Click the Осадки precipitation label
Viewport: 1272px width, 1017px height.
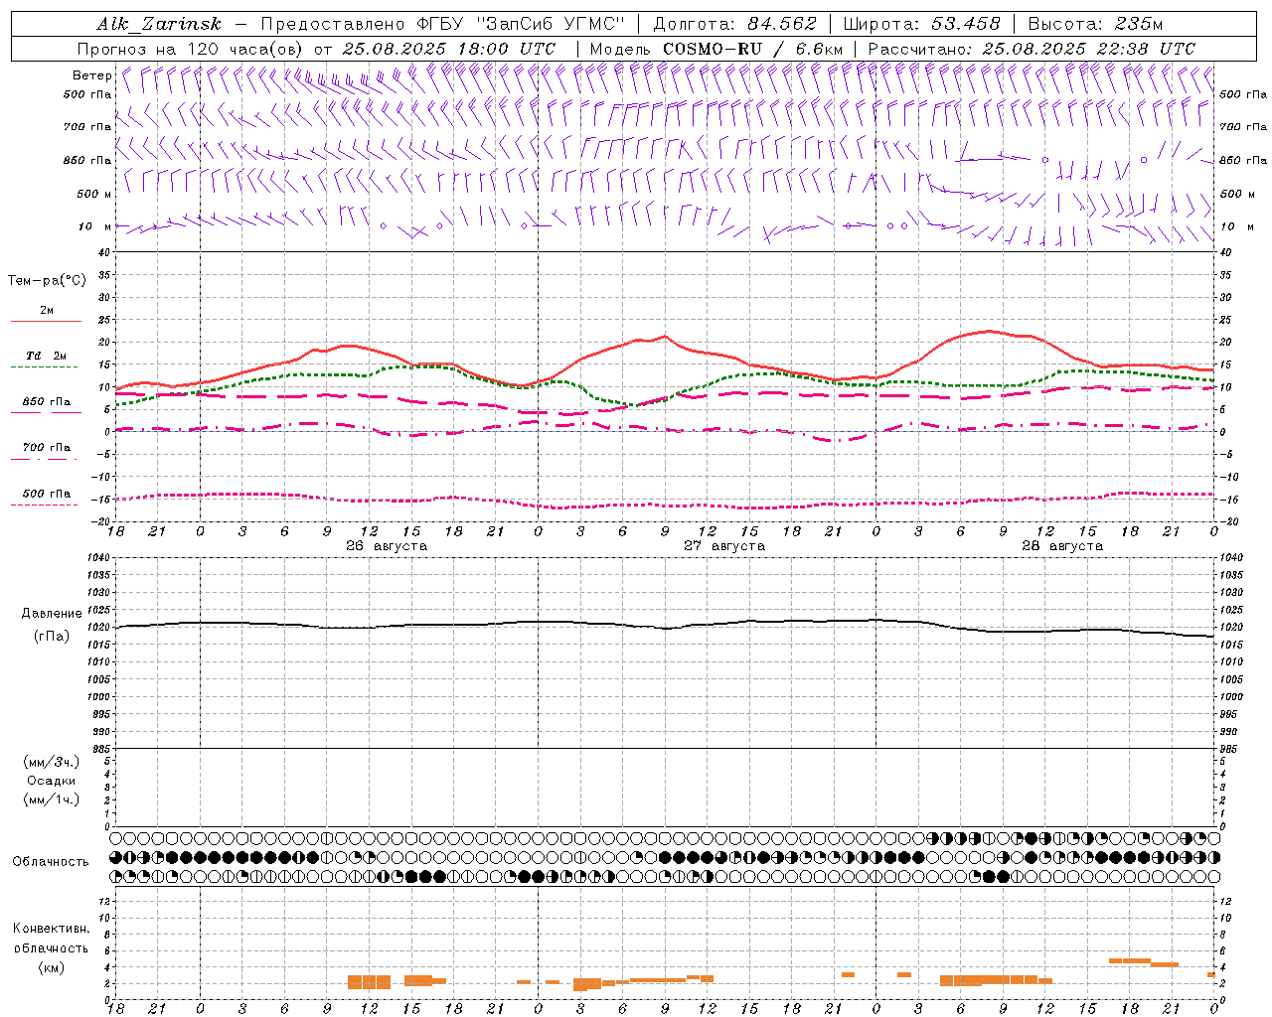coord(51,781)
